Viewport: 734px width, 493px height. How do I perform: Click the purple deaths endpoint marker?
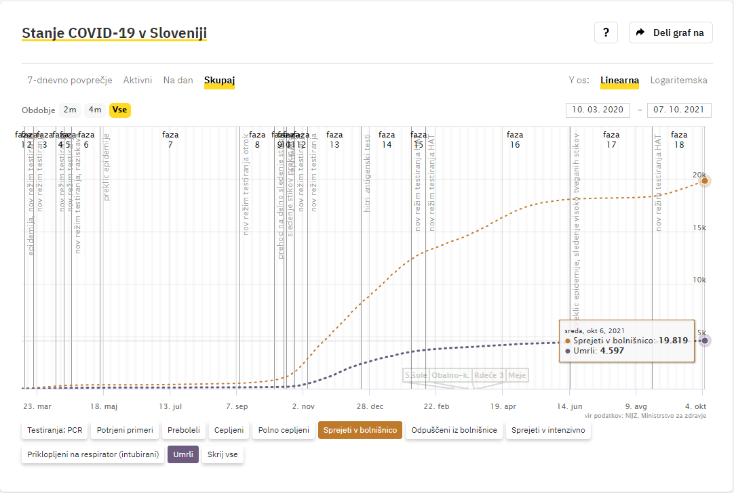point(705,341)
